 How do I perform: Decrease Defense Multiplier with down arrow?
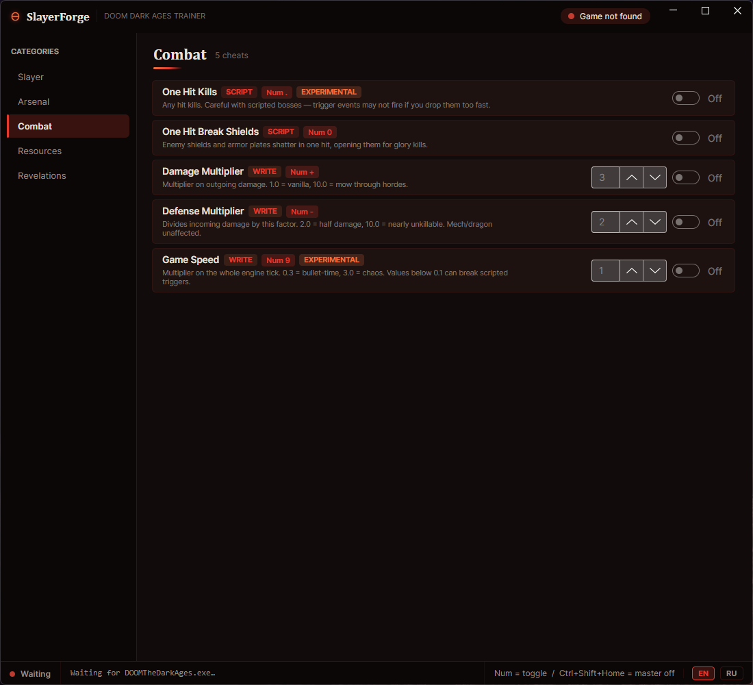(654, 222)
